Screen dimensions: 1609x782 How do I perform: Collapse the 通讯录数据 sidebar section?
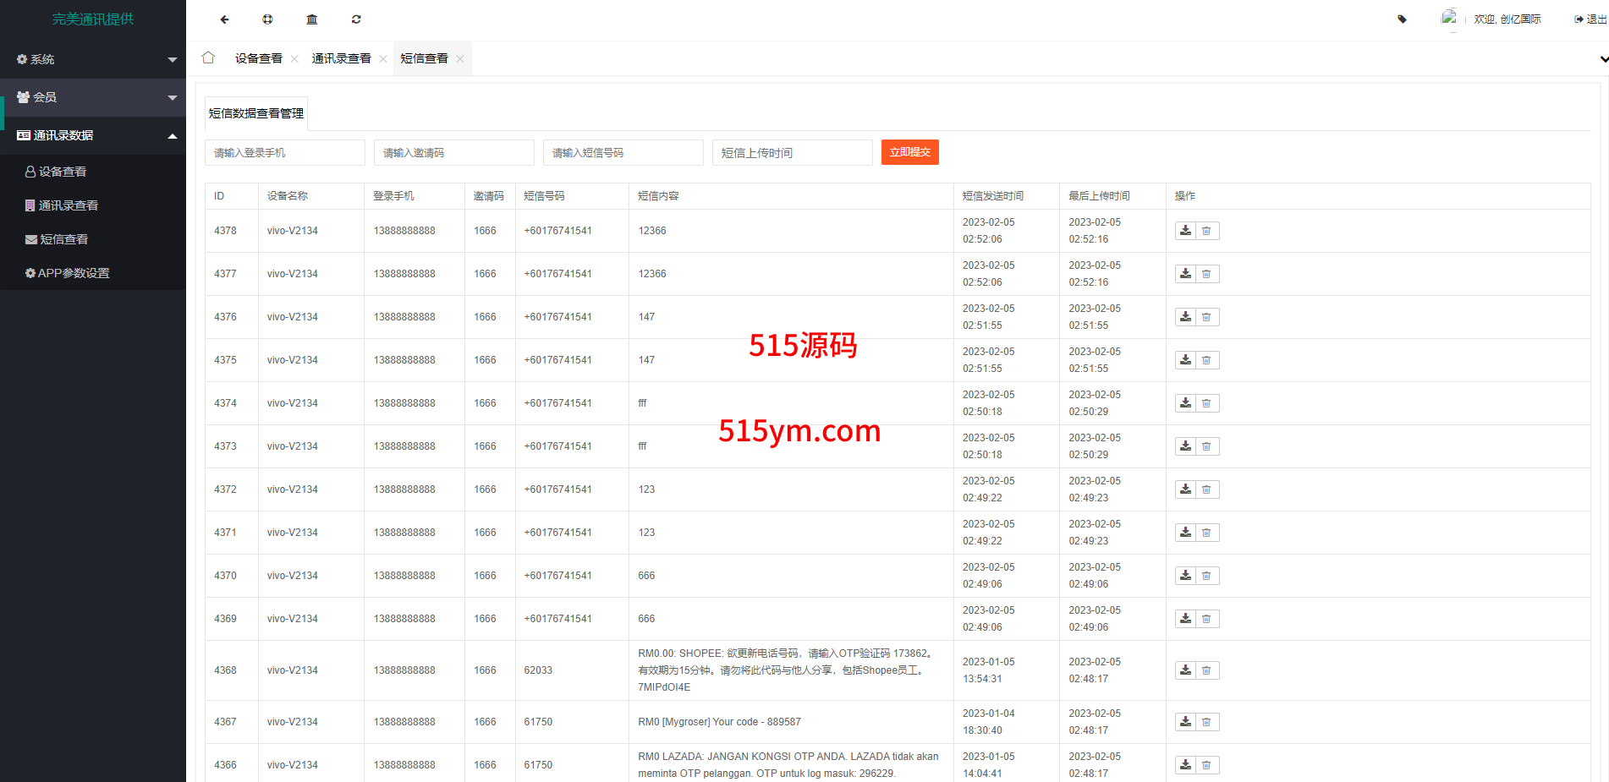(x=93, y=135)
